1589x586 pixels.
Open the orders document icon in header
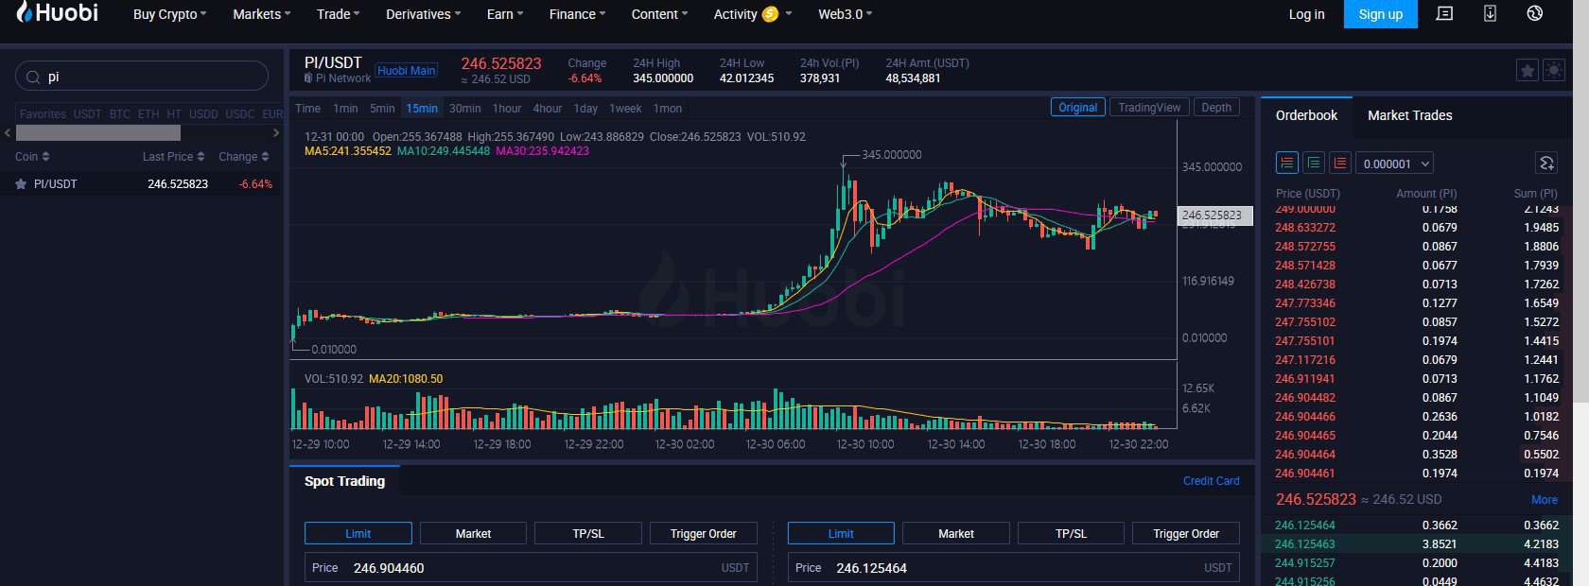pyautogui.click(x=1444, y=14)
